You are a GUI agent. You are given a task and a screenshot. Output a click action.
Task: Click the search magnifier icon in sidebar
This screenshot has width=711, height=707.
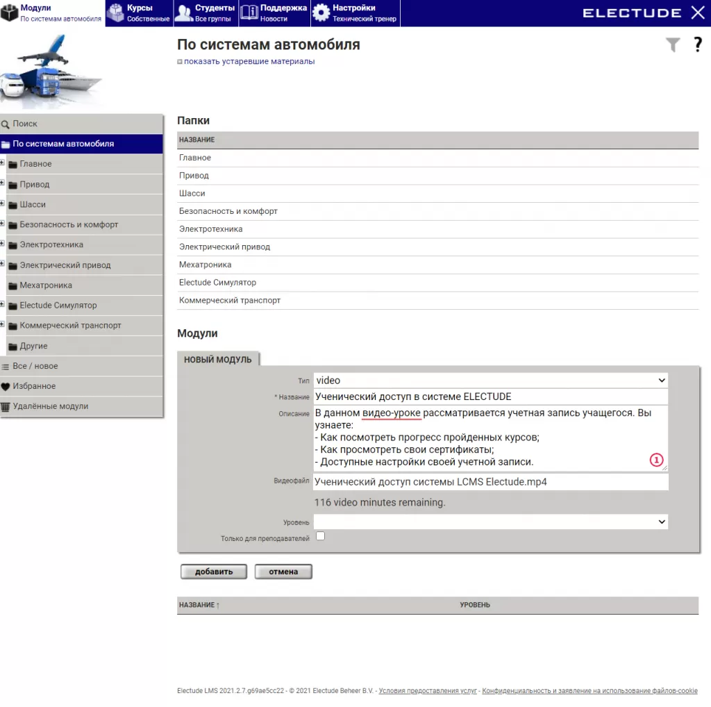coord(6,124)
